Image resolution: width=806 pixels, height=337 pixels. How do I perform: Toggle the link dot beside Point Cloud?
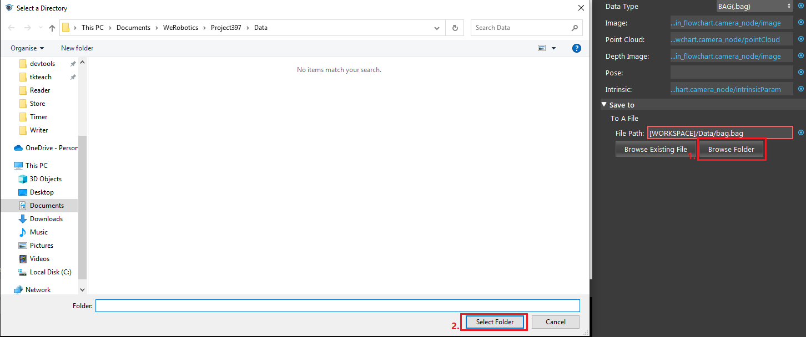point(800,39)
